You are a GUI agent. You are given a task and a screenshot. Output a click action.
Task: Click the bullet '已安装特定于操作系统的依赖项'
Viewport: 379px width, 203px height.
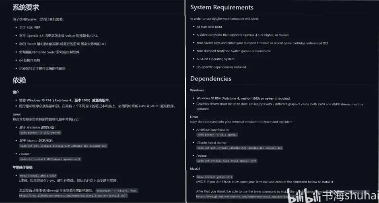tap(42, 69)
